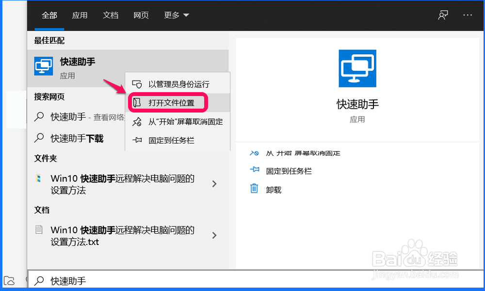
Task: Expand the 设置方法.txt document result chevron
Action: [214, 236]
